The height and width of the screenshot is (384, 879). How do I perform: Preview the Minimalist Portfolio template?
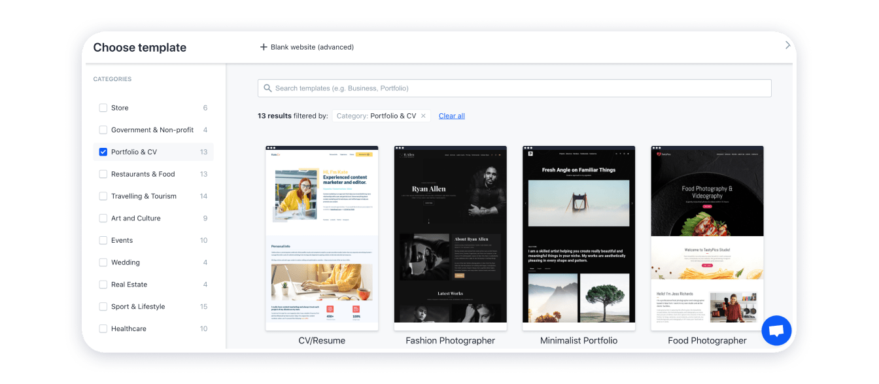tap(578, 237)
